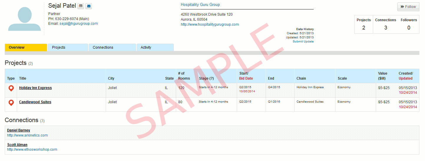425x161 pixels.
Task: Click the 10/06/2014 bid date
Action: point(247,91)
